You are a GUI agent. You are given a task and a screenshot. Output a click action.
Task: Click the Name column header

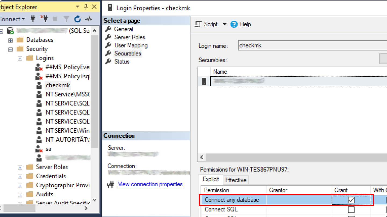coord(220,72)
